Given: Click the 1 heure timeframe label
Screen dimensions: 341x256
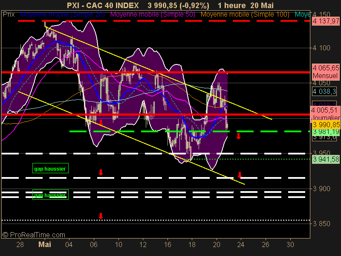Looking at the screenshot, I should 231,6.
